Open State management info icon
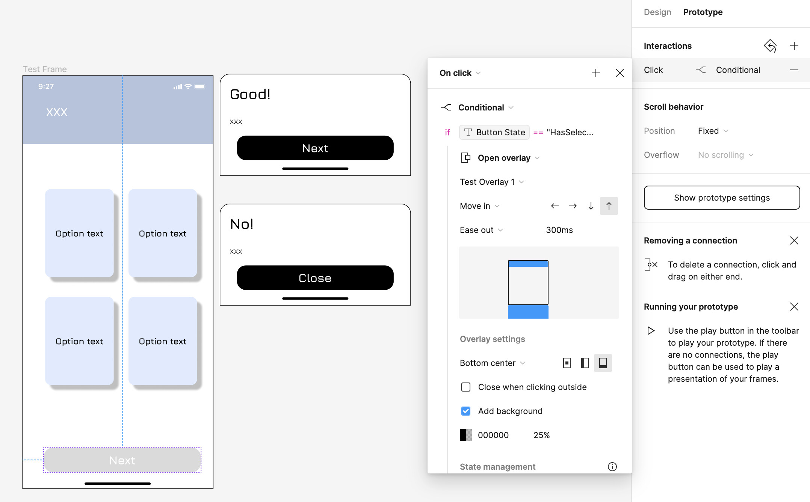Viewport: 810px width, 502px height. click(612, 467)
